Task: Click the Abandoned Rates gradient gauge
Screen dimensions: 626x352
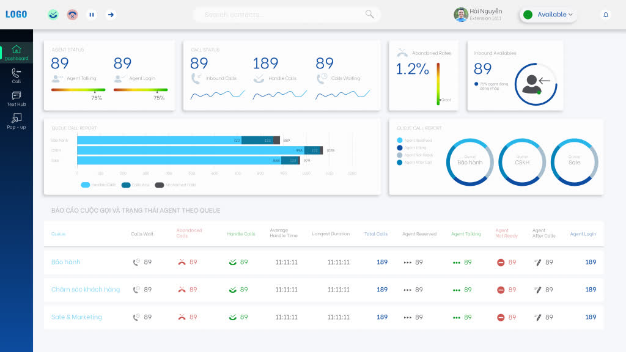Action: click(438, 82)
